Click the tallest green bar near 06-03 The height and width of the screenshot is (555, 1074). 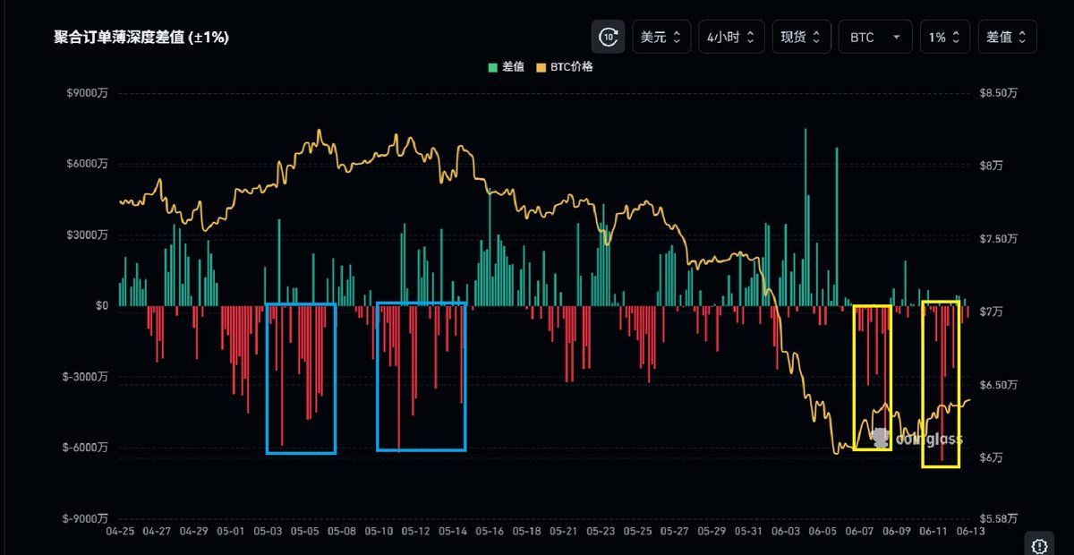point(805,217)
